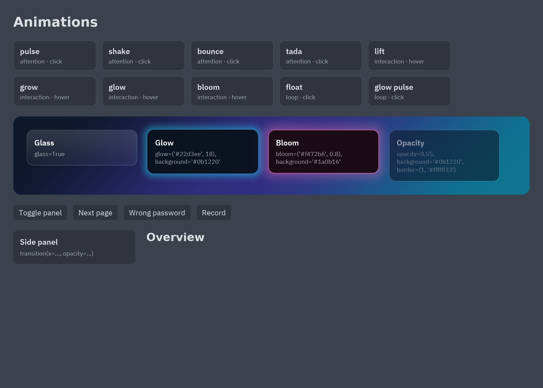This screenshot has width=543, height=388.
Task: Click the pulse animation card
Action: click(x=55, y=56)
